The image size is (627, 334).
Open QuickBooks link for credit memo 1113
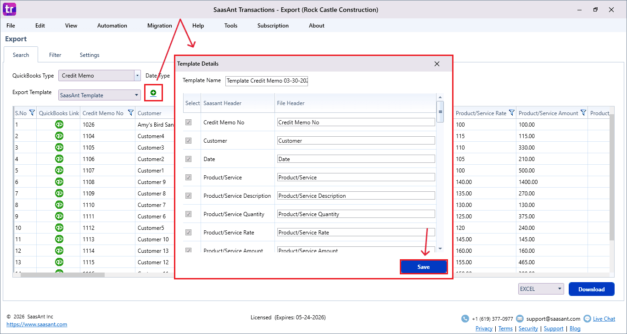click(59, 239)
